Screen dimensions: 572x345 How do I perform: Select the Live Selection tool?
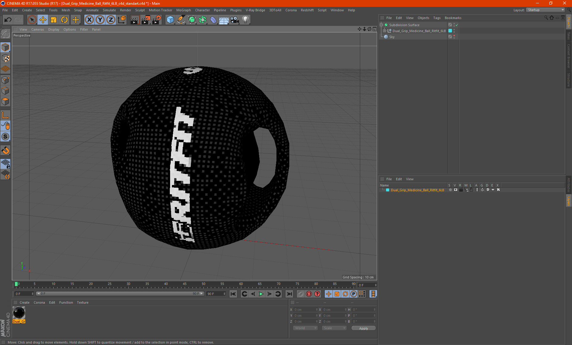[x=32, y=20]
